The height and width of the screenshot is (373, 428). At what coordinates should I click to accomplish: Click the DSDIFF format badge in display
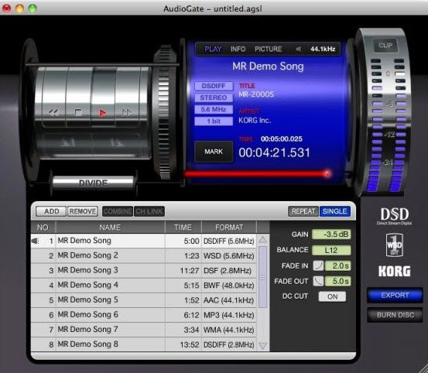click(x=214, y=86)
